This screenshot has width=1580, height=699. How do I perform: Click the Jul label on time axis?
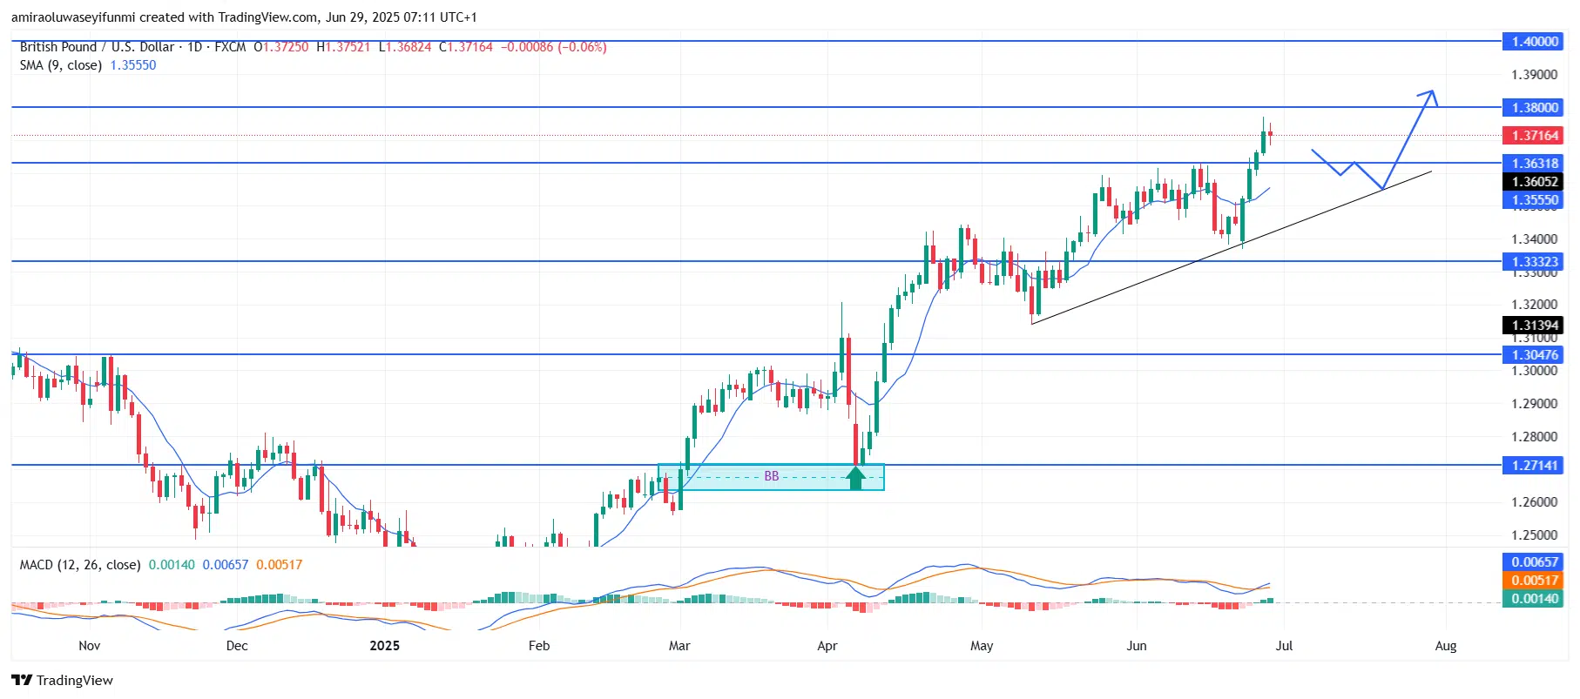click(x=1284, y=646)
